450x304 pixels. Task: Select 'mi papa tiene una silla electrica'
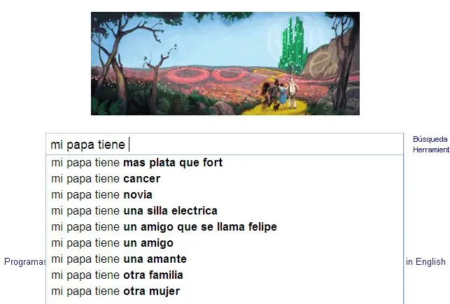pyautogui.click(x=134, y=211)
